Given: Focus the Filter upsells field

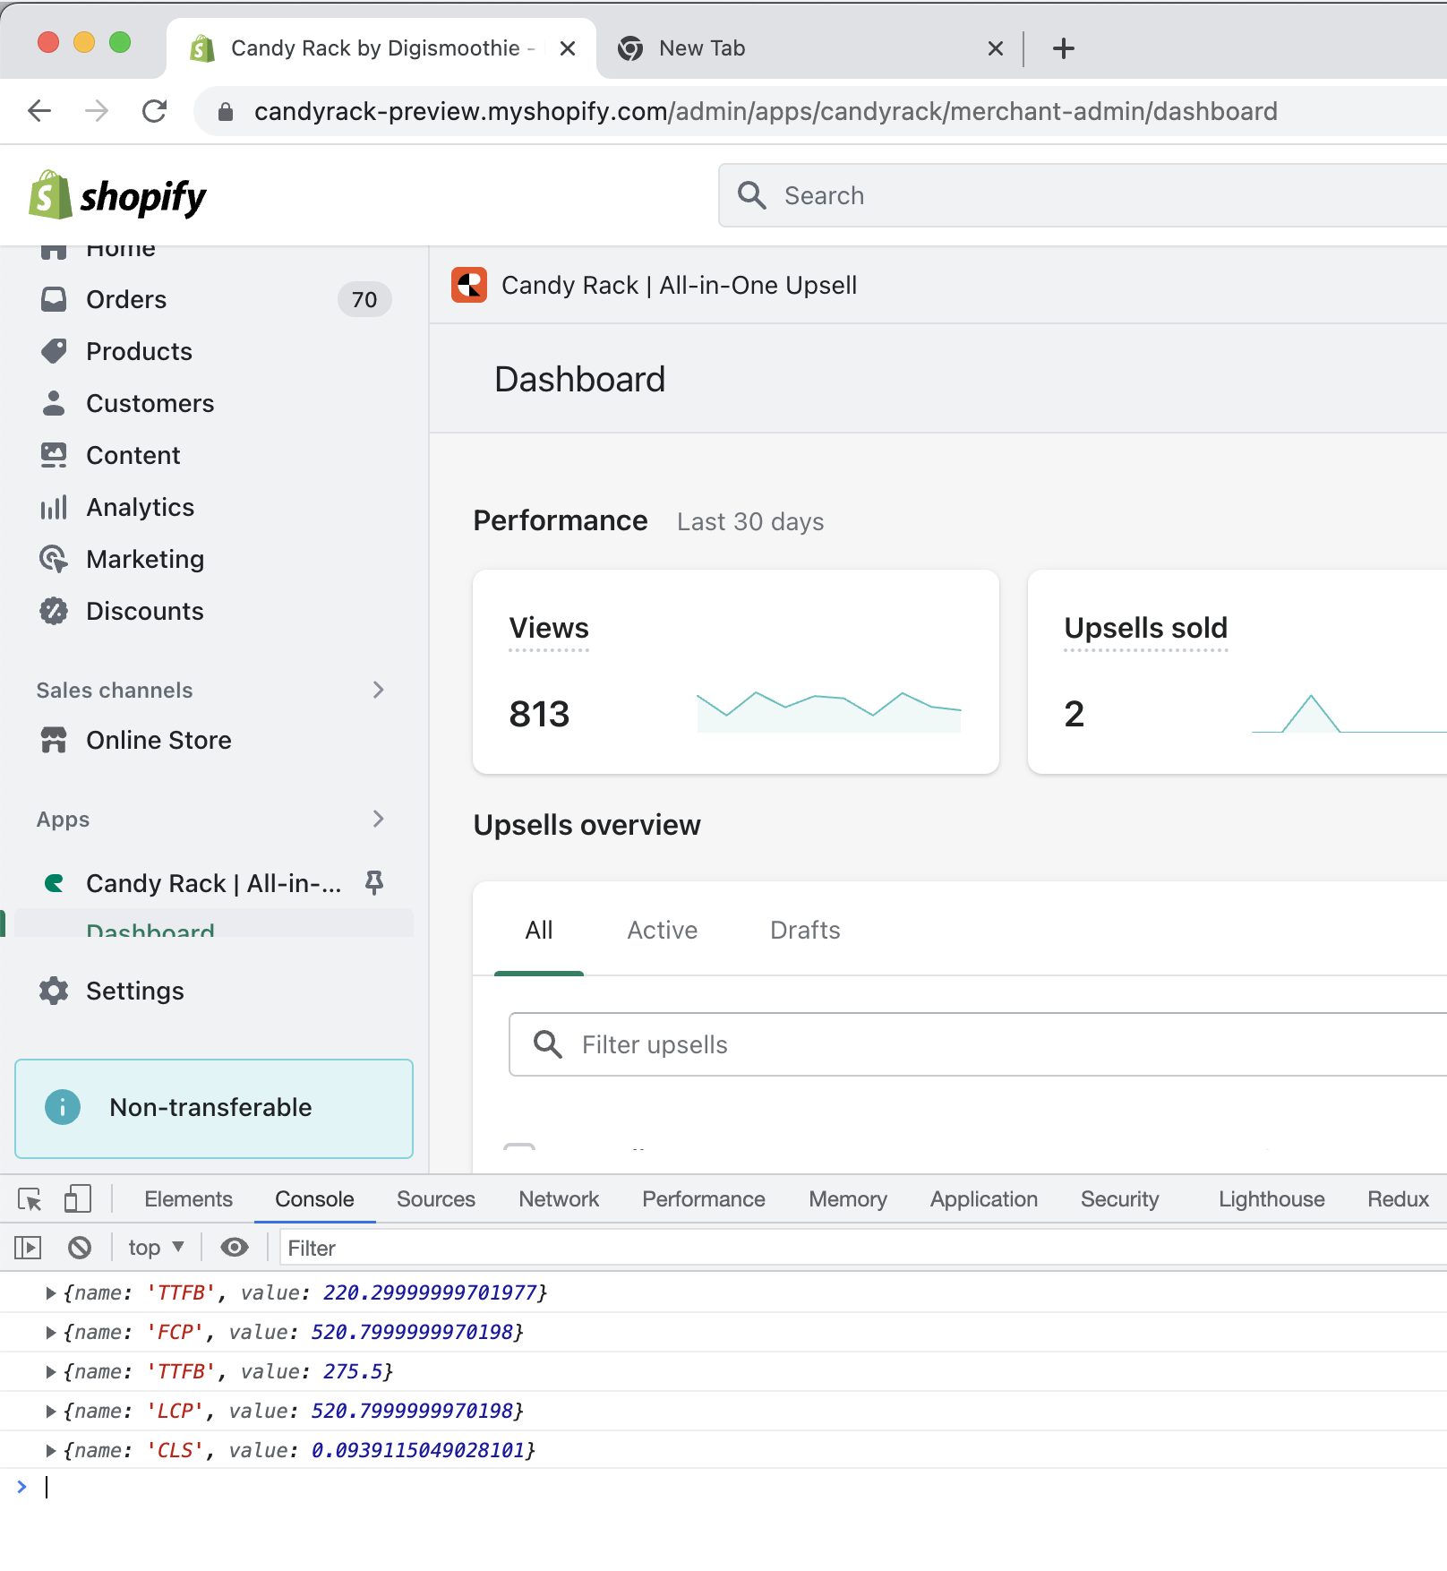Looking at the screenshot, I should point(978,1044).
